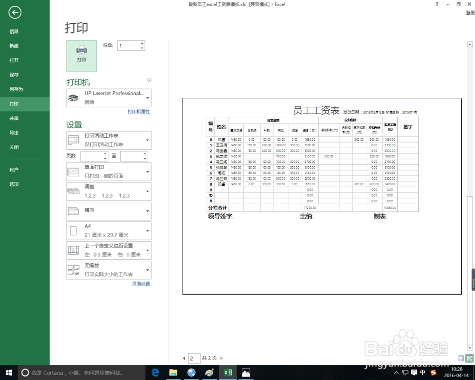Image resolution: width=475 pixels, height=380 pixels.
Task: Open the 打印机属性 printer properties link
Action: pos(138,112)
